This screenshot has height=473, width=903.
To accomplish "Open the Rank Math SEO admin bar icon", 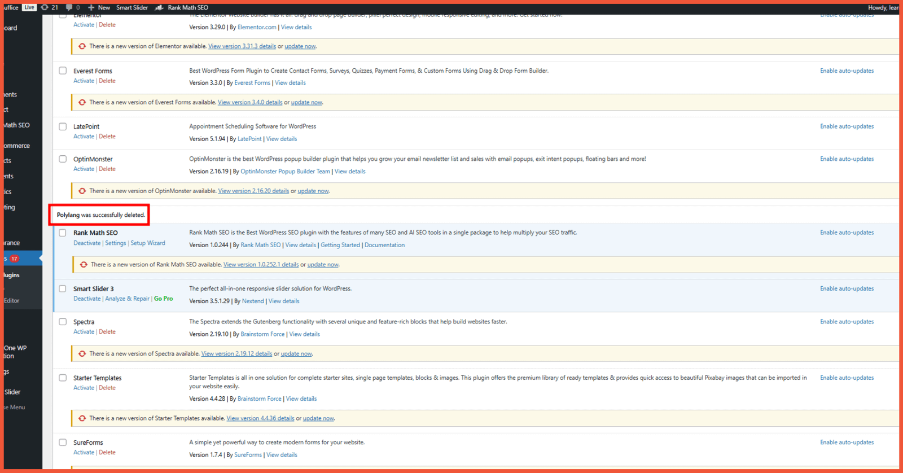I will click(159, 7).
